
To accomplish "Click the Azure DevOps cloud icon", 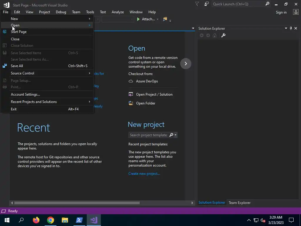I will [131, 81].
